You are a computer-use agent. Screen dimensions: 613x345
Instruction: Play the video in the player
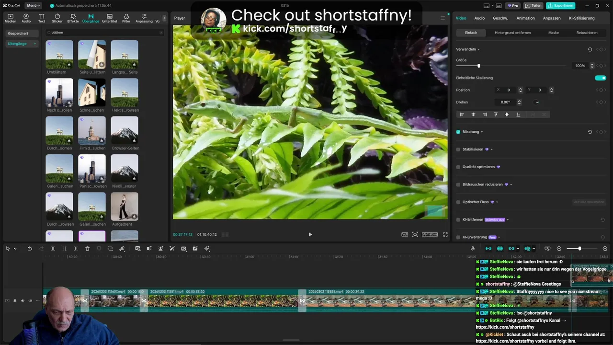(310, 234)
